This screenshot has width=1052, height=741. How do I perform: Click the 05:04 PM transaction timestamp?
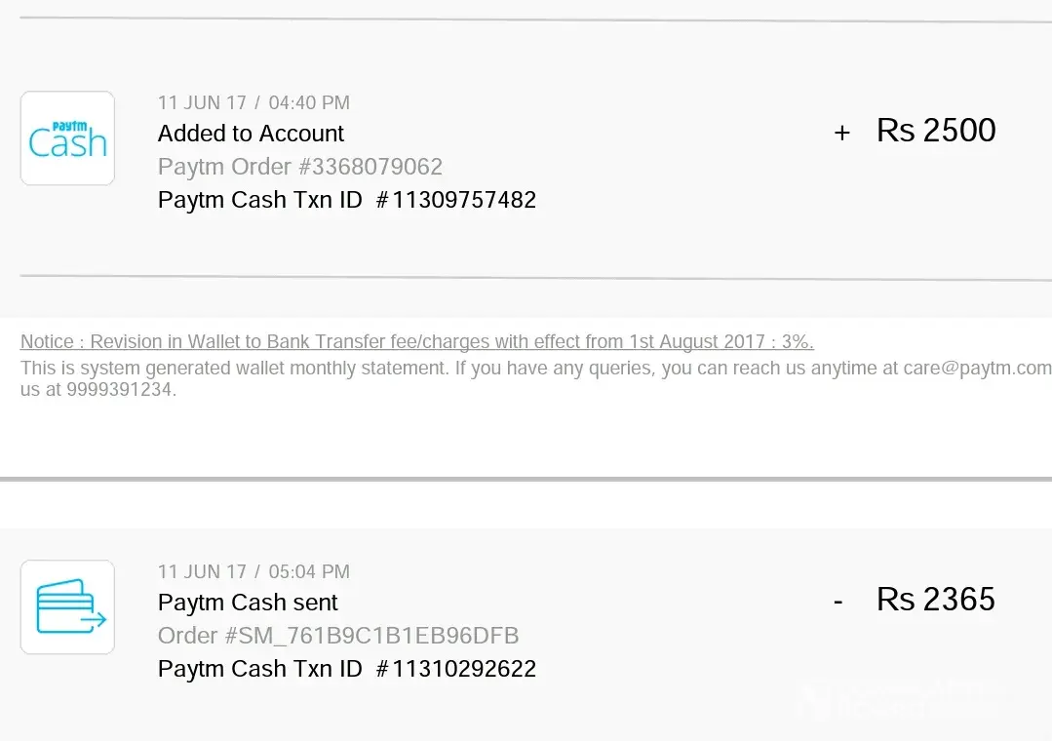click(x=308, y=571)
